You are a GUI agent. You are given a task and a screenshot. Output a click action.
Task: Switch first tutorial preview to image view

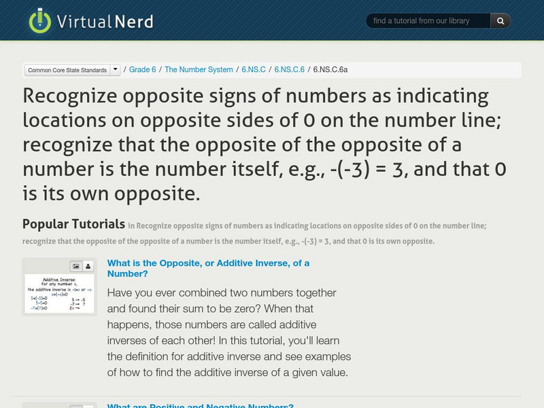76,267
